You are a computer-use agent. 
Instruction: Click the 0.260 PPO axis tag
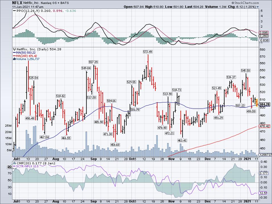(264, 36)
